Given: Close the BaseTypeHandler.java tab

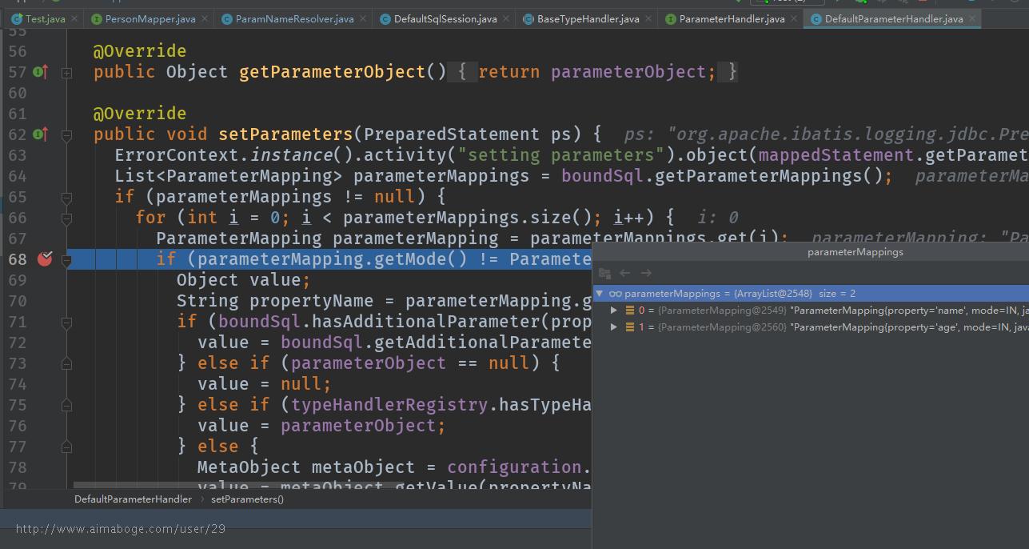Looking at the screenshot, I should pos(648,18).
